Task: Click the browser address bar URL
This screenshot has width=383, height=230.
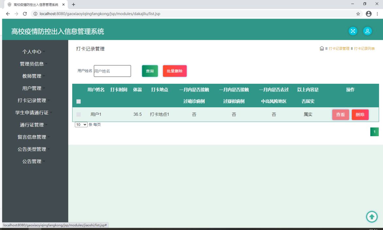Action: point(100,14)
